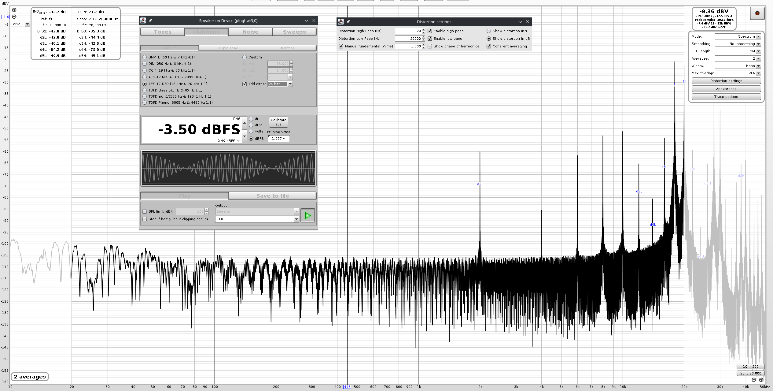Open Trace options
773x391 pixels.
(726, 97)
